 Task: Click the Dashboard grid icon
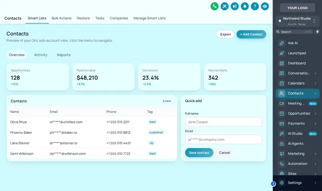click(282, 63)
